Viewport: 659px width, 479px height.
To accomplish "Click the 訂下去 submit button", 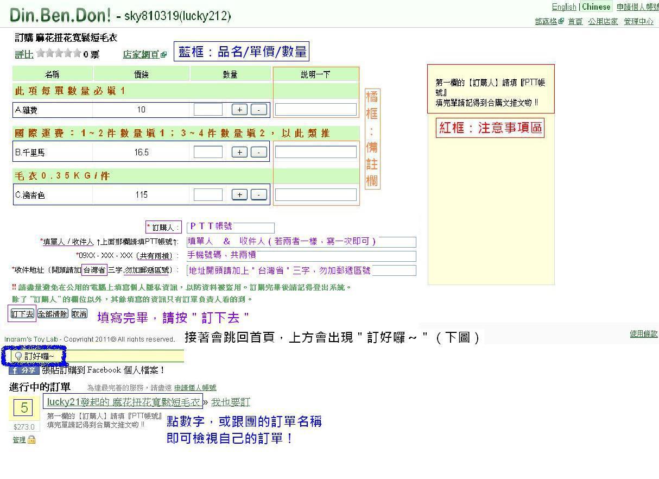I will pyautogui.click(x=22, y=314).
